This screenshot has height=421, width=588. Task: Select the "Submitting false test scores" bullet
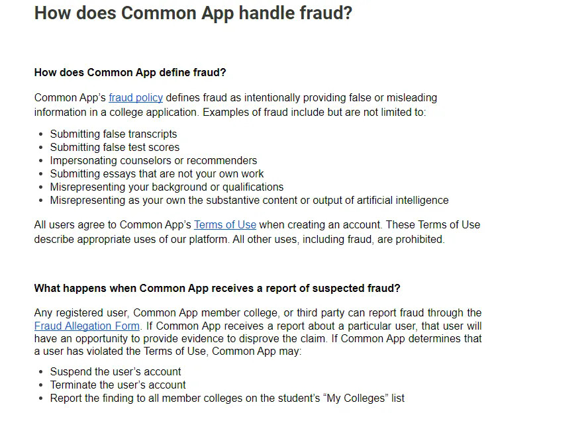115,148
